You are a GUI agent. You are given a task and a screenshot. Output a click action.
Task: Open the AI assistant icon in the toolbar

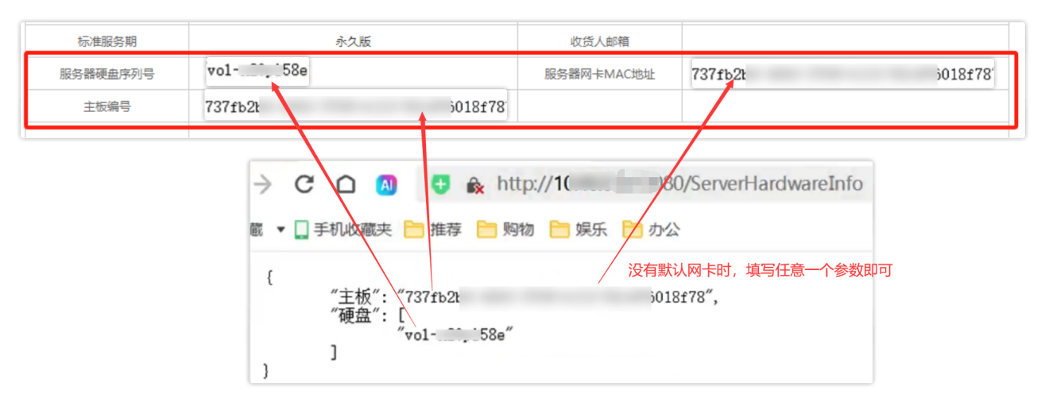coord(387,185)
